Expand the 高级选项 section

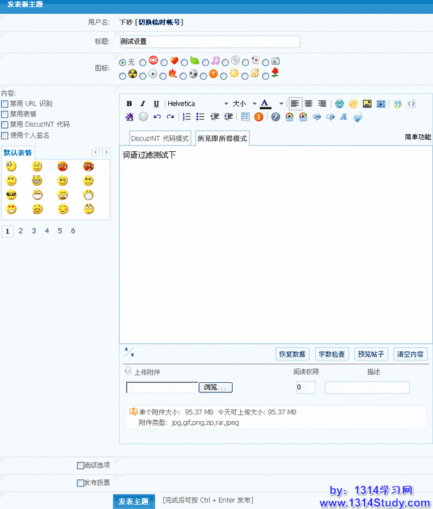80,465
